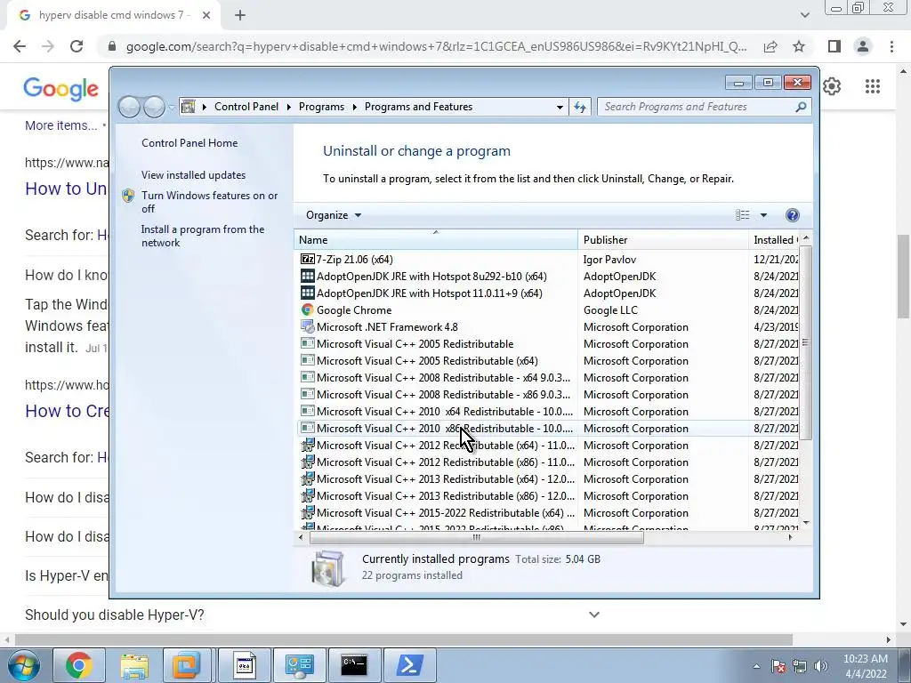Open a new Chrome tab
The image size is (911, 683).
click(240, 16)
